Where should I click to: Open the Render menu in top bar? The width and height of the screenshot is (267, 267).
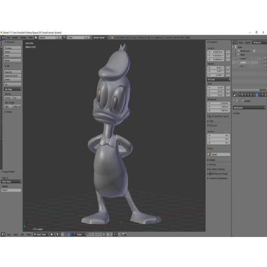coord(15,38)
